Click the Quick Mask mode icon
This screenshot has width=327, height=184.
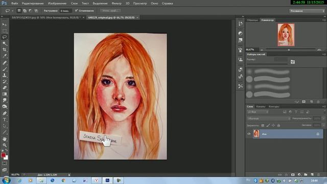coord(5,164)
